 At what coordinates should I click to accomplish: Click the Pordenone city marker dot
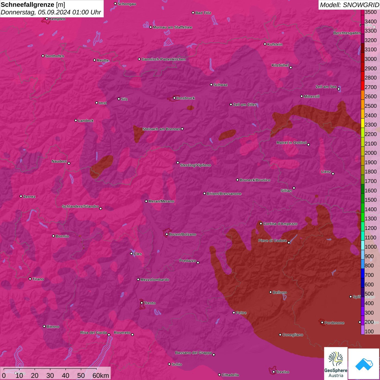[322, 322]
